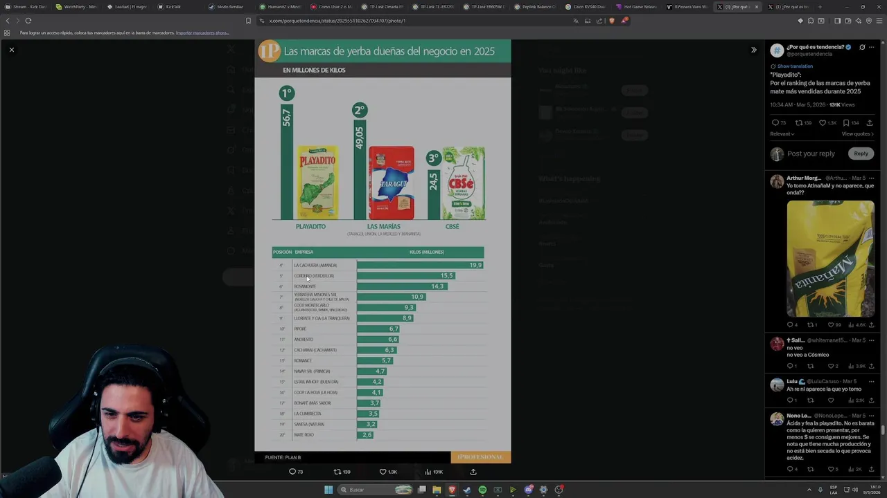
Task: Show hidden system tray icons chevron
Action: (x=809, y=490)
